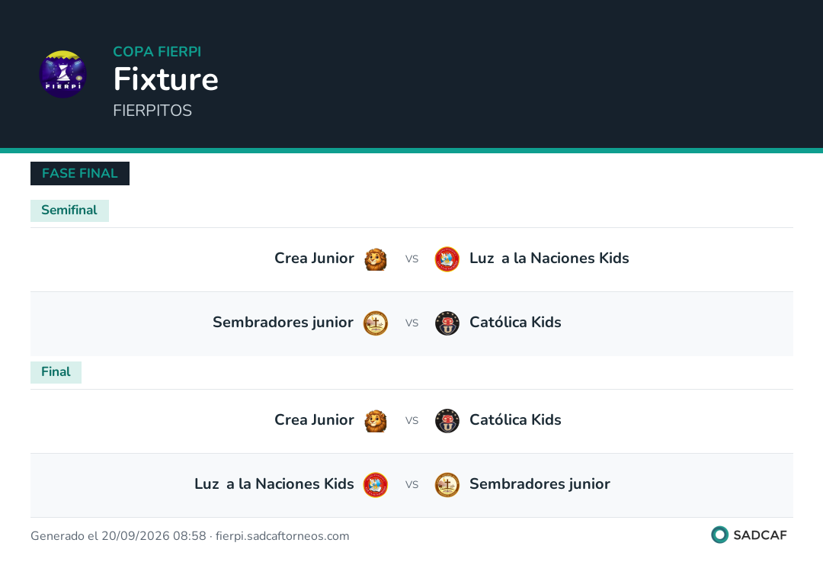
Task: Click Sembradores junior badge in Final
Action: [x=447, y=485]
